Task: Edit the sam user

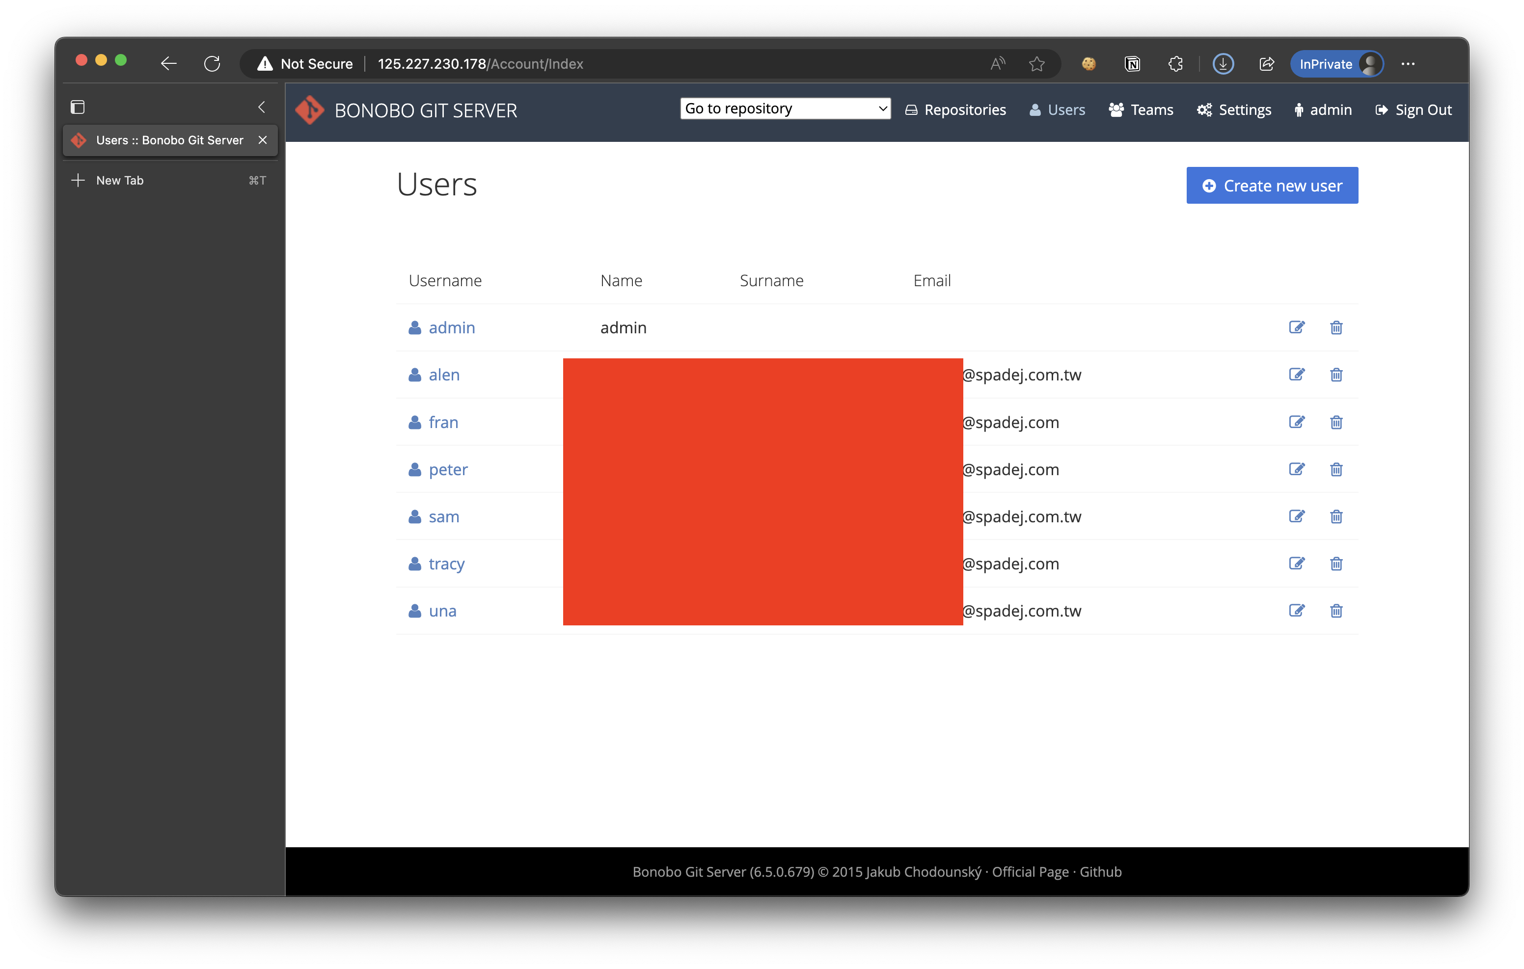Action: point(1296,516)
